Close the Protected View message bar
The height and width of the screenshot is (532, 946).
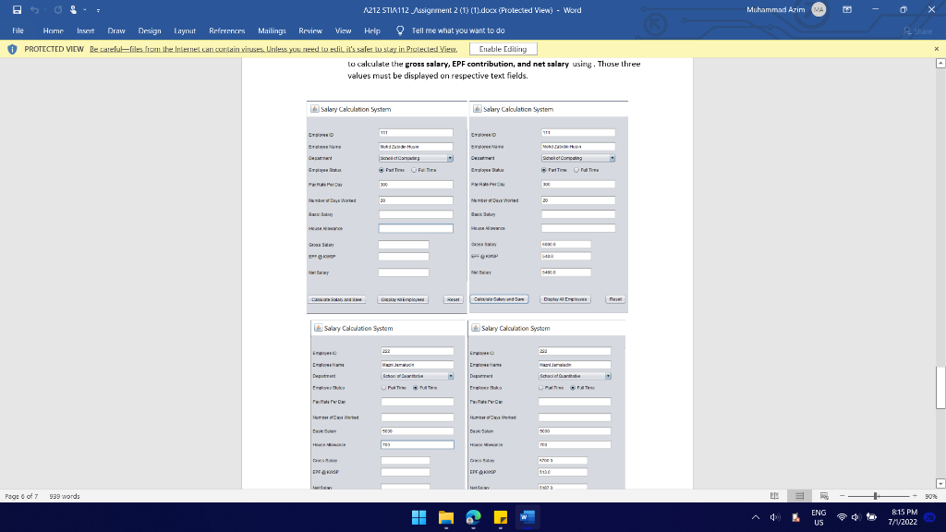point(937,49)
